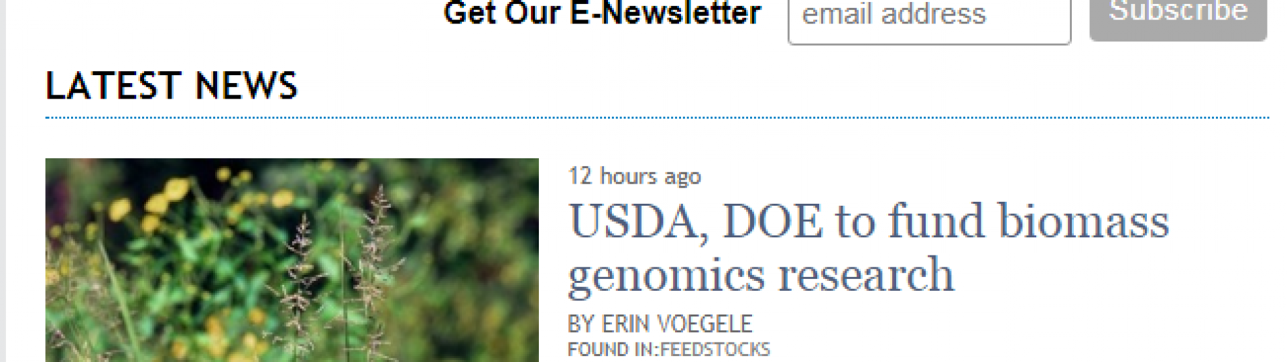The width and height of the screenshot is (1287, 362).
Task: Open the USDA, DOE biomass genomics headline
Action: [869, 248]
